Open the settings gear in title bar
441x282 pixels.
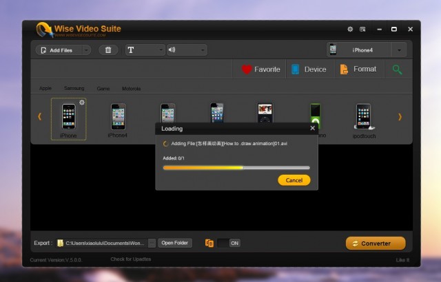coord(350,29)
